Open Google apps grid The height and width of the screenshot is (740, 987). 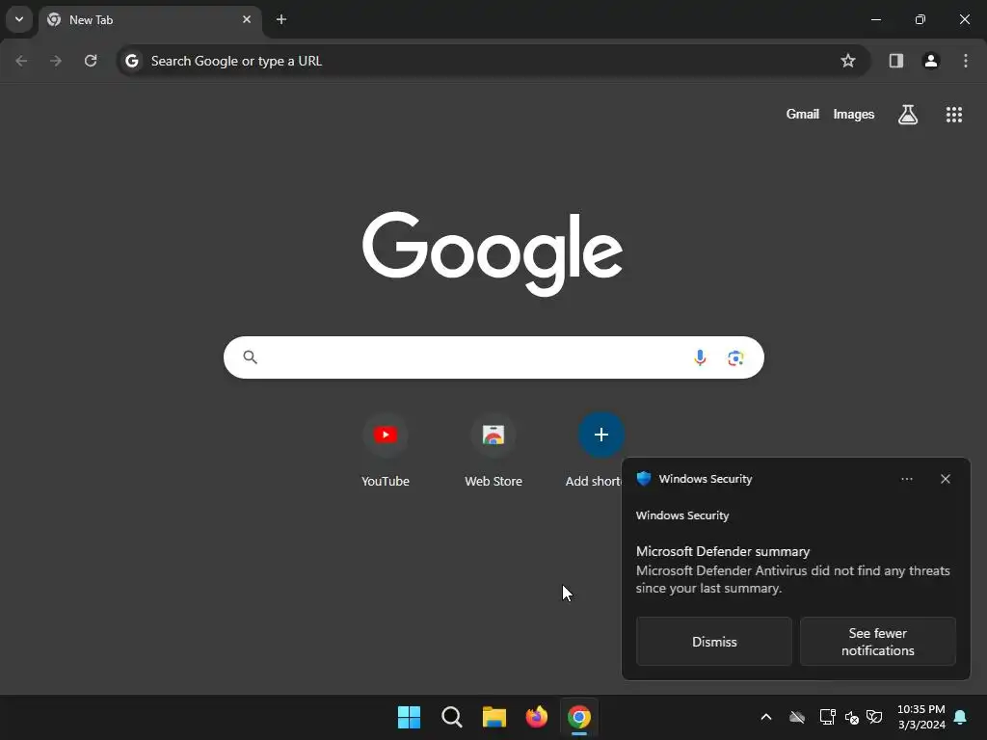pos(954,115)
